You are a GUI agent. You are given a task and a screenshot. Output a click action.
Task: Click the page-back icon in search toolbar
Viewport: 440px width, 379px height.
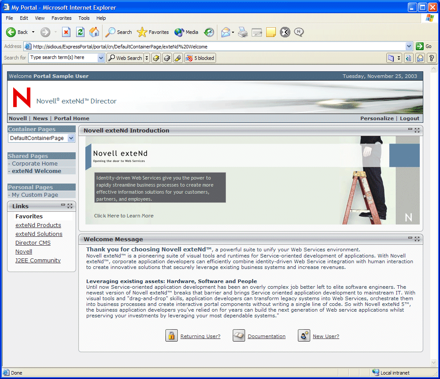pyautogui.click(x=409, y=58)
